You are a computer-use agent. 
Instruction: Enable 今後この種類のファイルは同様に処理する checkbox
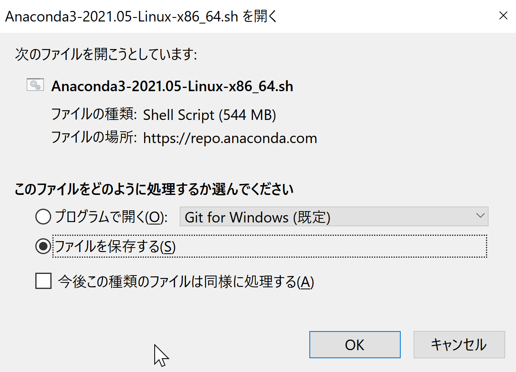[43, 281]
